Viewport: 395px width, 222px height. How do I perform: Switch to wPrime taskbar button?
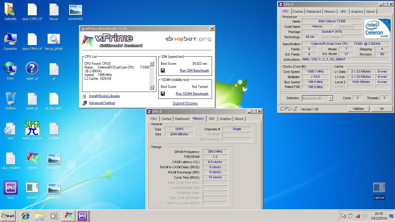tap(68, 216)
